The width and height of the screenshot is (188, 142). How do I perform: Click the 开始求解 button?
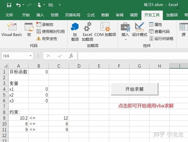pyautogui.click(x=135, y=89)
